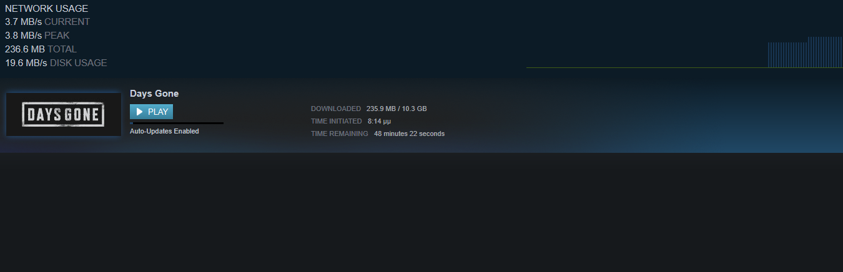Click the 3.8 MB/s PEAK reading
Image resolution: width=843 pixels, height=272 pixels.
click(x=37, y=36)
